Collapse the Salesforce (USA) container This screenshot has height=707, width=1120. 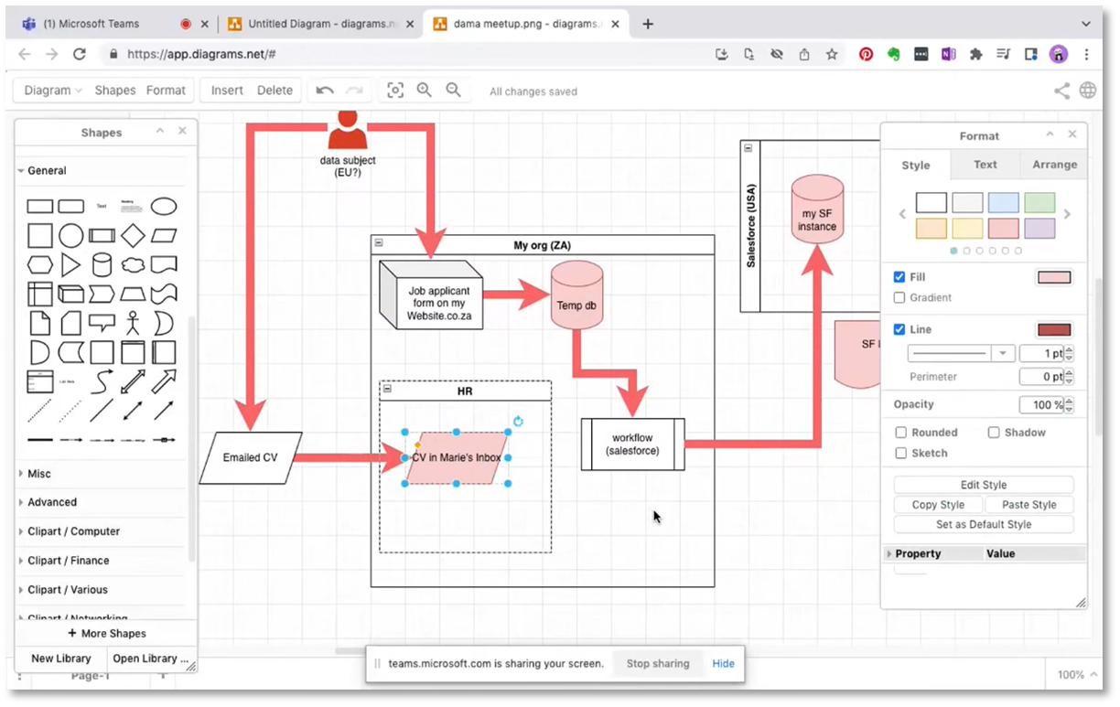point(748,148)
